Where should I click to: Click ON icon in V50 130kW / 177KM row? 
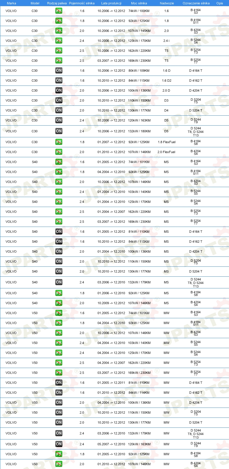[x=59, y=422]
